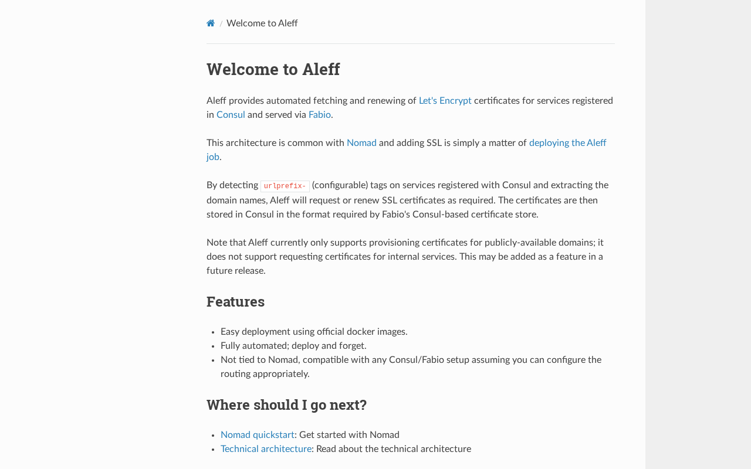Visit the Nomad link in second paragraph
751x469 pixels.
361,143
